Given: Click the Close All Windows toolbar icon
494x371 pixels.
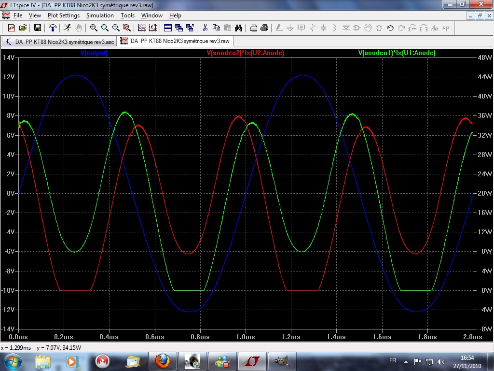Looking at the screenshot, I should pos(190,28).
